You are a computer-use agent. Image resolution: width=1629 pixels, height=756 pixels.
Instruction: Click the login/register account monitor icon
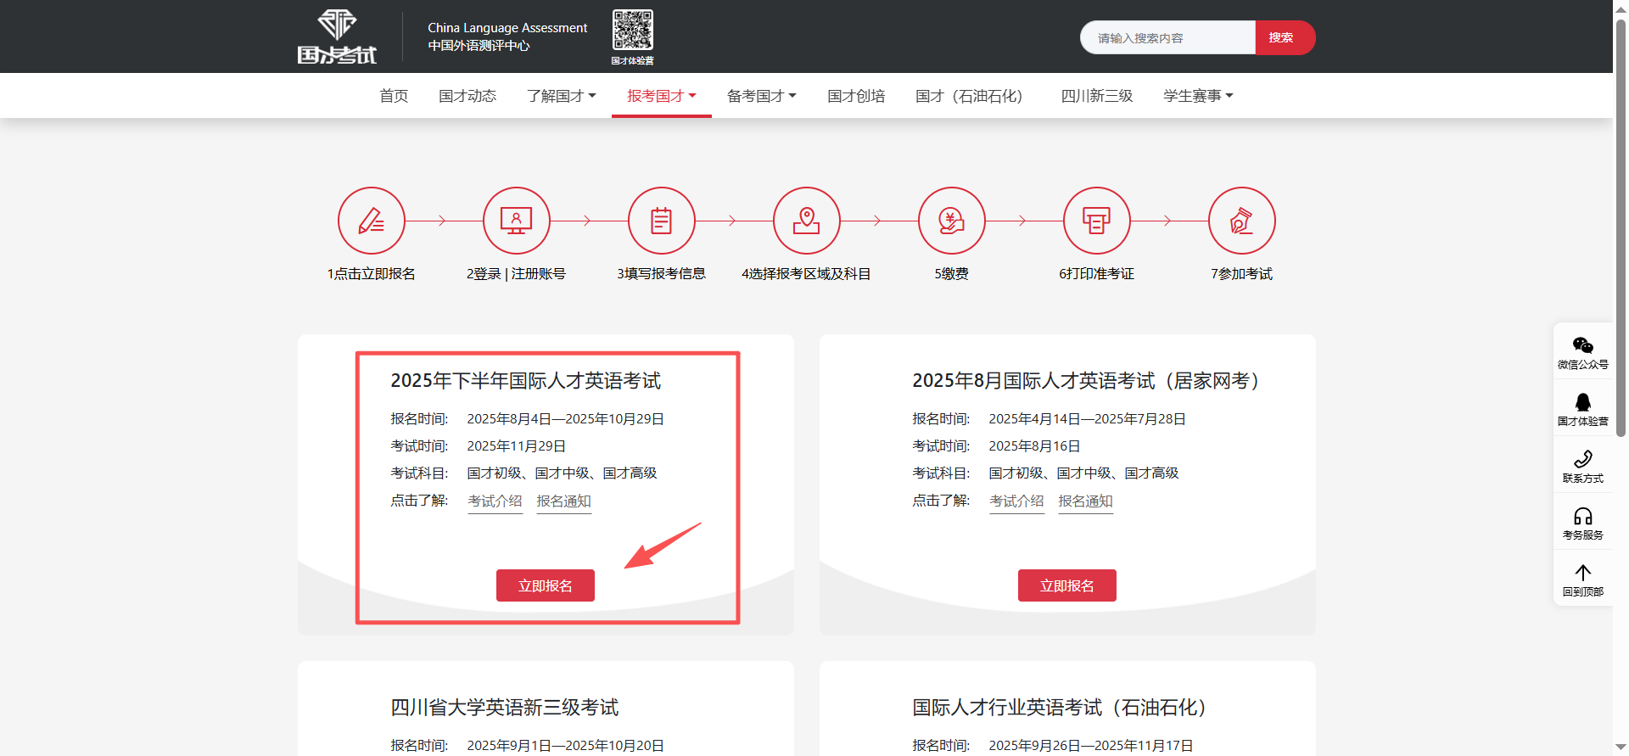click(516, 221)
